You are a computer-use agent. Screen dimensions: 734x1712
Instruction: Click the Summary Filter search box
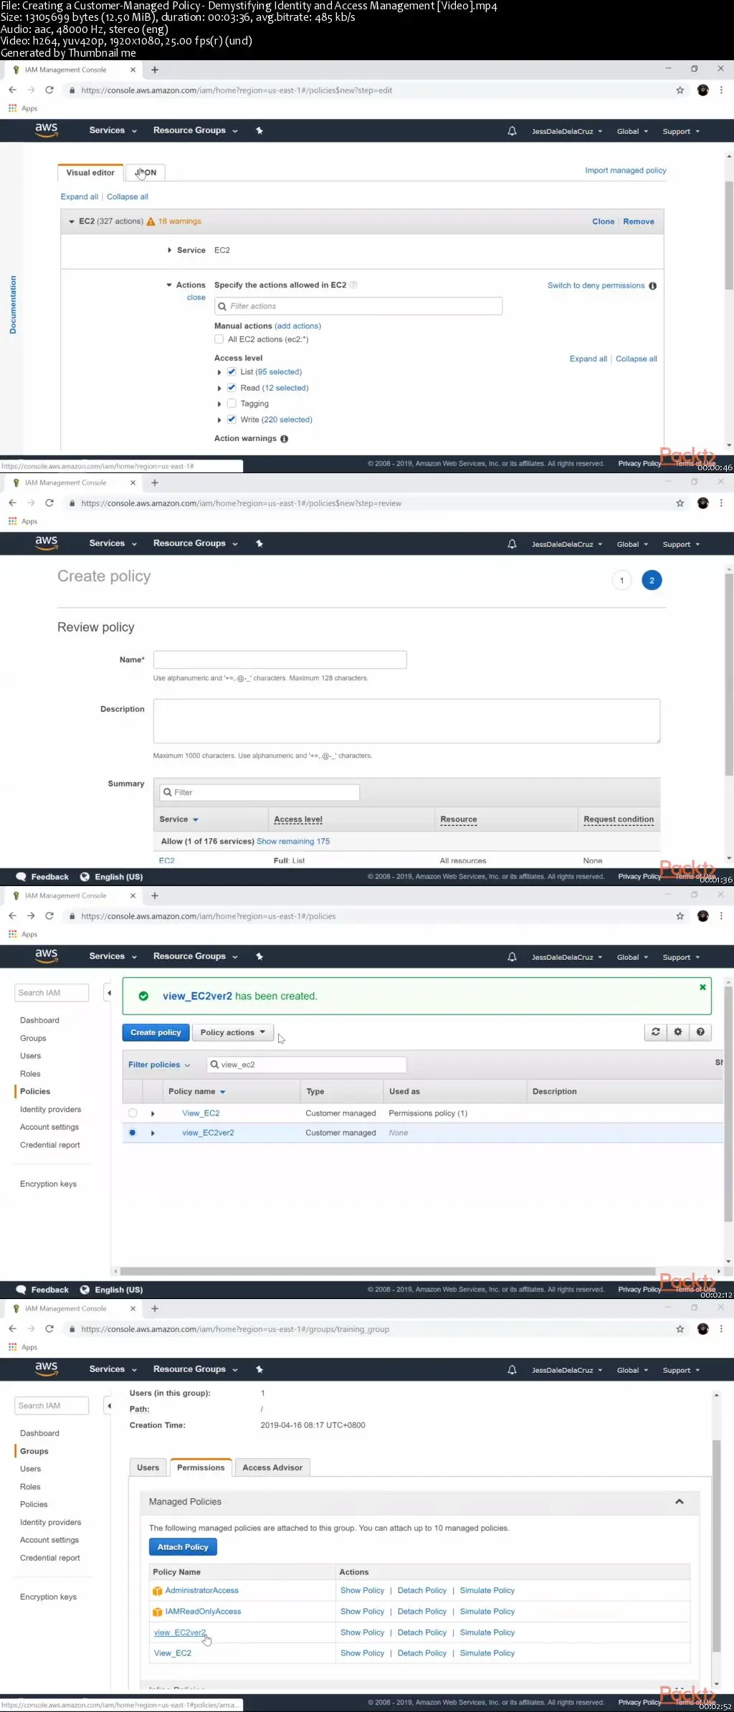tap(259, 792)
